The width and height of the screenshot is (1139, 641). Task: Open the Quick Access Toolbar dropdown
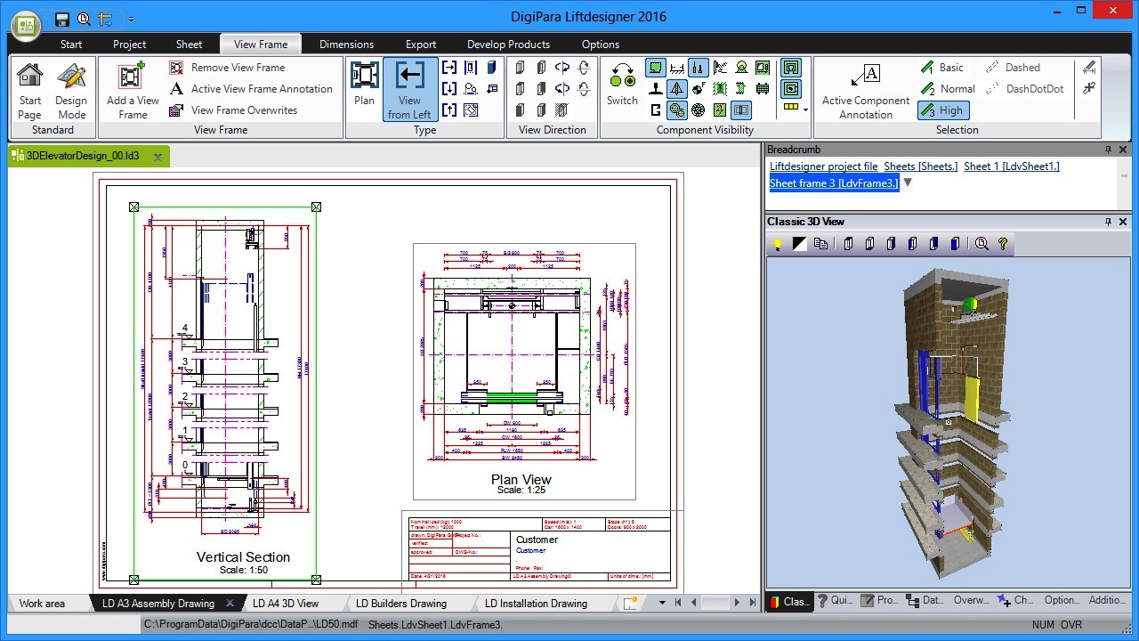coord(130,19)
